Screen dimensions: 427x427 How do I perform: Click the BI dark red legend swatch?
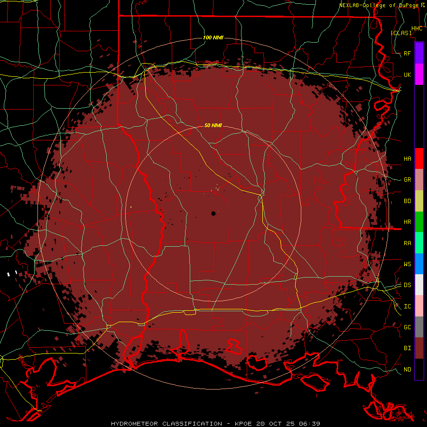[419, 348]
